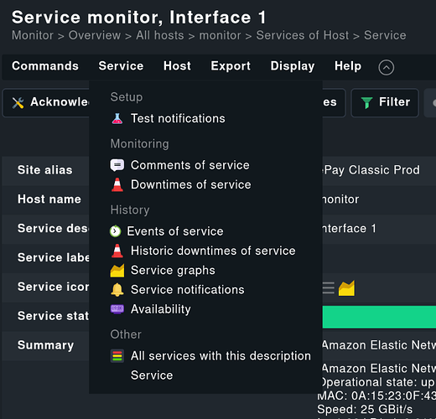Click the Service graphs yellow chart icon

(x=117, y=271)
